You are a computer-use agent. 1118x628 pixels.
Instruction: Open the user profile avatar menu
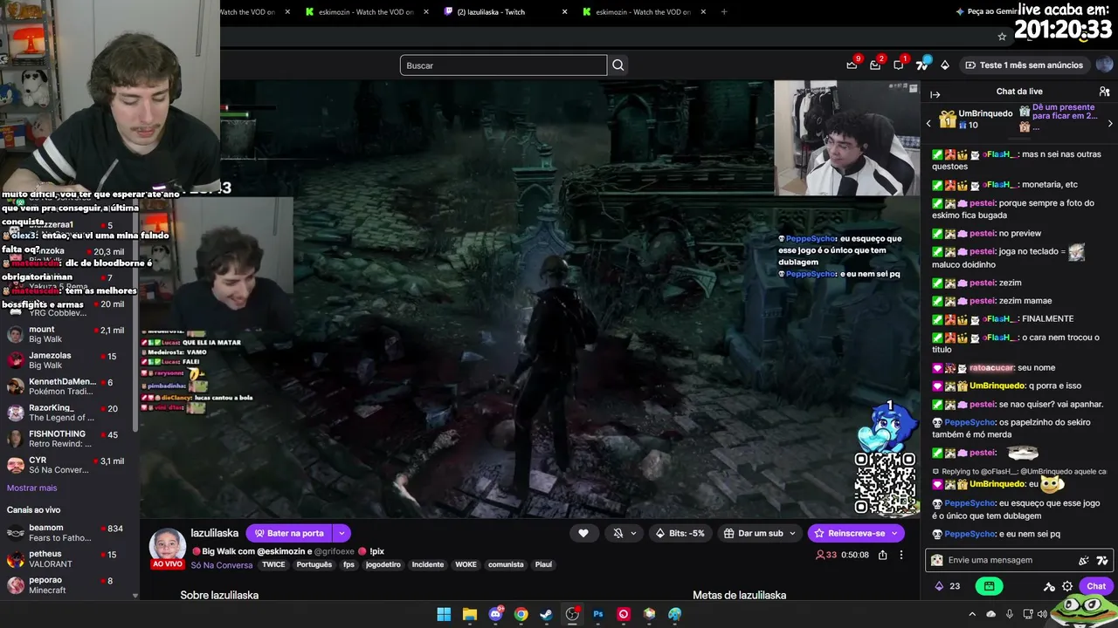point(1105,65)
